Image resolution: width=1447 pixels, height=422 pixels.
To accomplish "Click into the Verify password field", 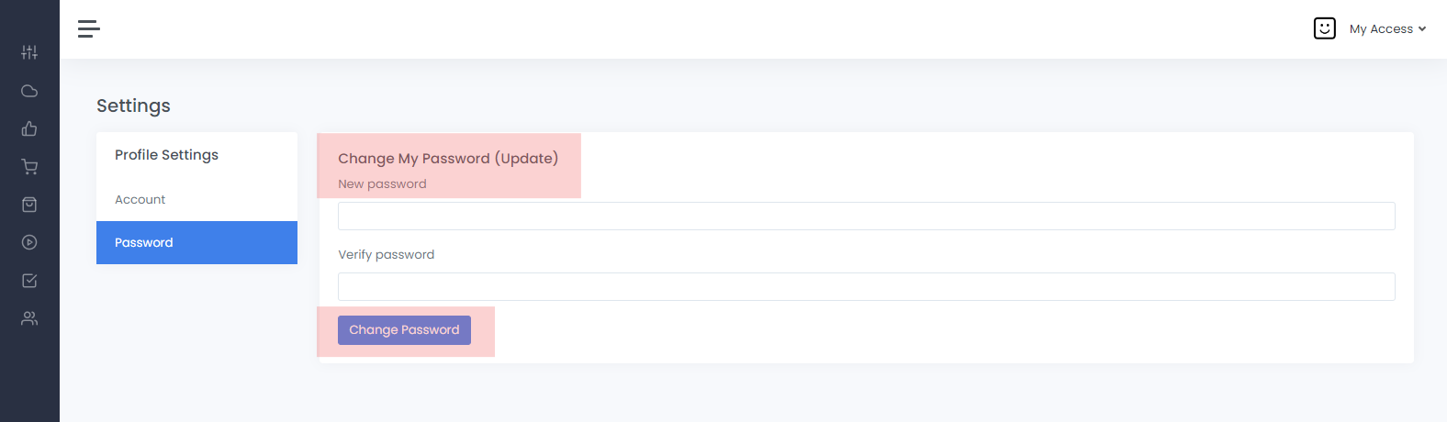I will coord(866,286).
